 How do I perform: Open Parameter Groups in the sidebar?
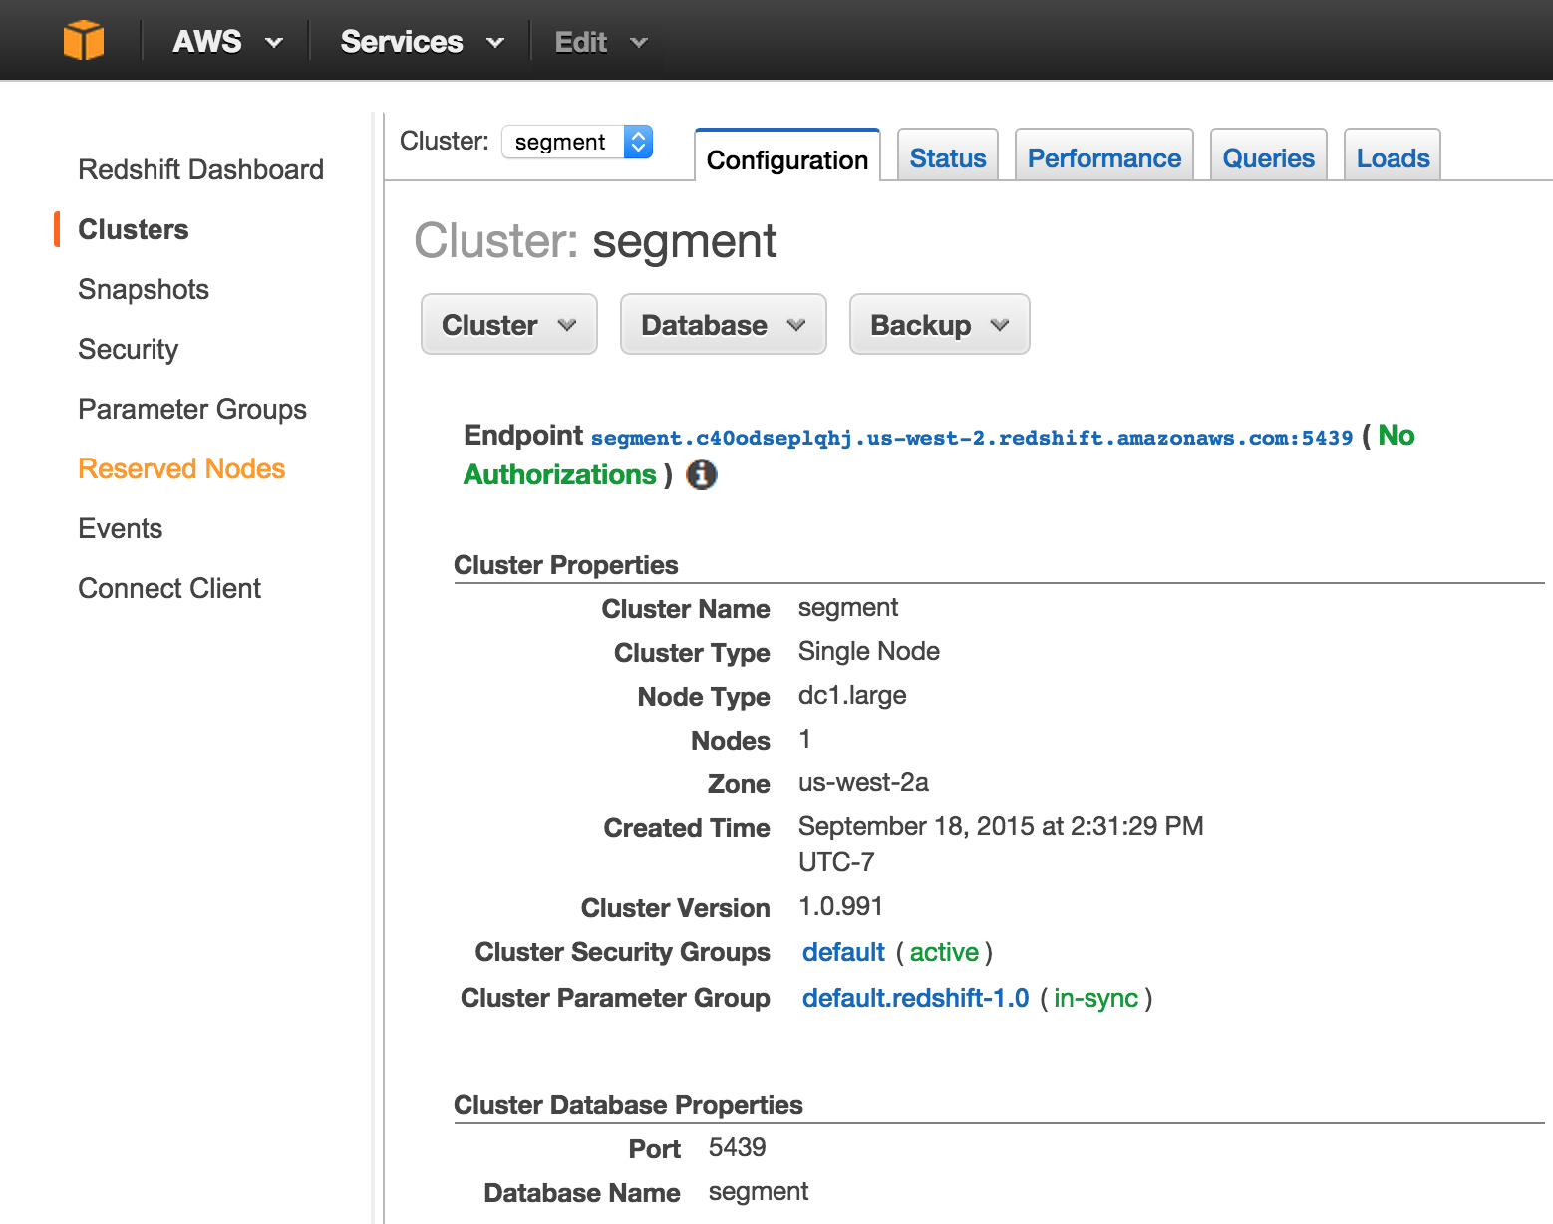(192, 409)
